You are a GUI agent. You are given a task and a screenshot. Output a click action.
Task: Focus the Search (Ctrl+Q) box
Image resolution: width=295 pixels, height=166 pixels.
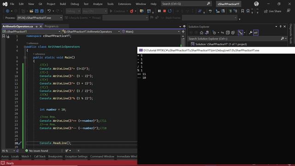pyautogui.click(x=186, y=4)
